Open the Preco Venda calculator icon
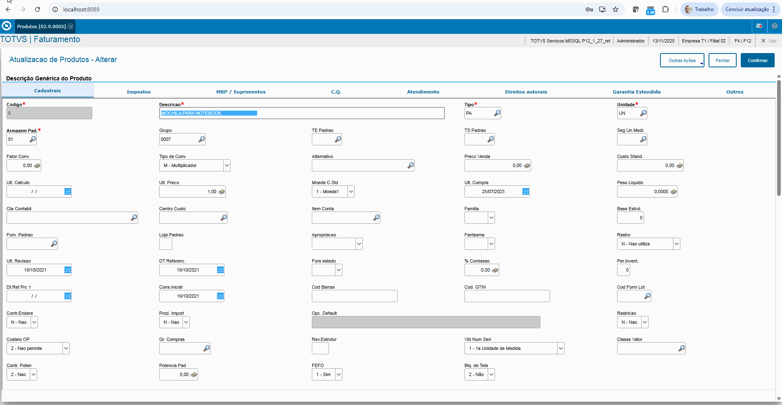This screenshot has width=782, height=405. (527, 165)
